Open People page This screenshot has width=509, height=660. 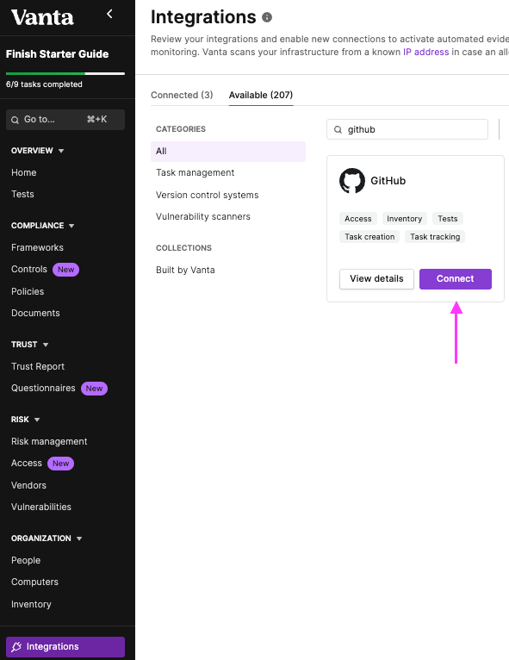(26, 560)
